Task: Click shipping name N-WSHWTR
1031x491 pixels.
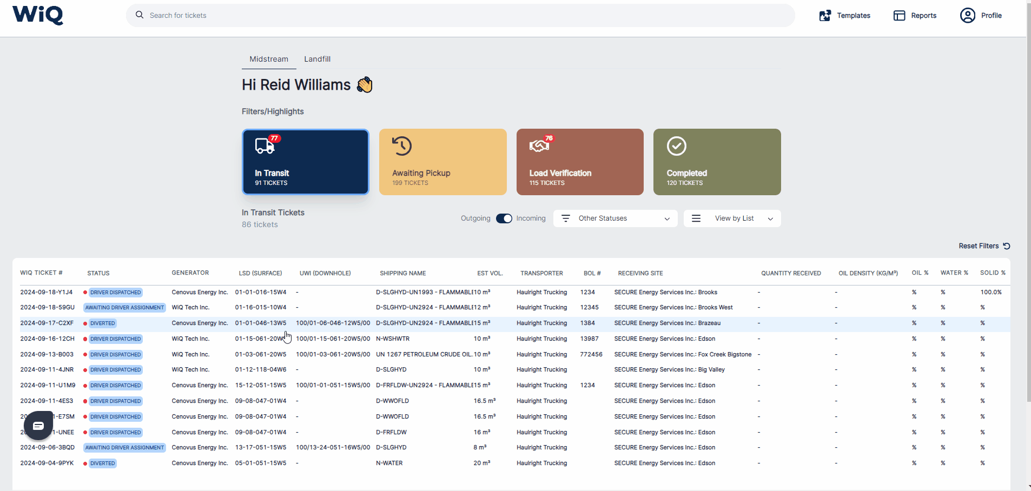Action: pos(393,339)
